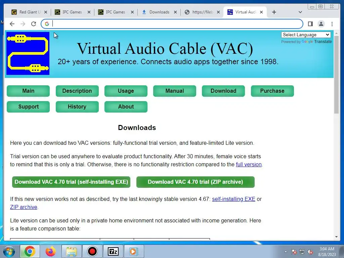Open the media player taskbar icon
This screenshot has width=344, height=258.
click(133, 251)
